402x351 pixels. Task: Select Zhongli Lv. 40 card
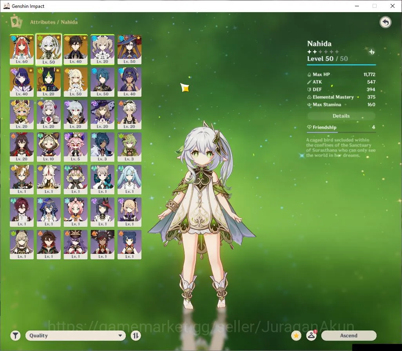76,49
